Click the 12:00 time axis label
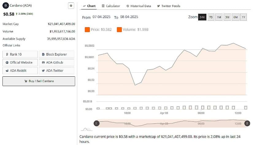This screenshot has width=253, height=145. coord(238,113)
